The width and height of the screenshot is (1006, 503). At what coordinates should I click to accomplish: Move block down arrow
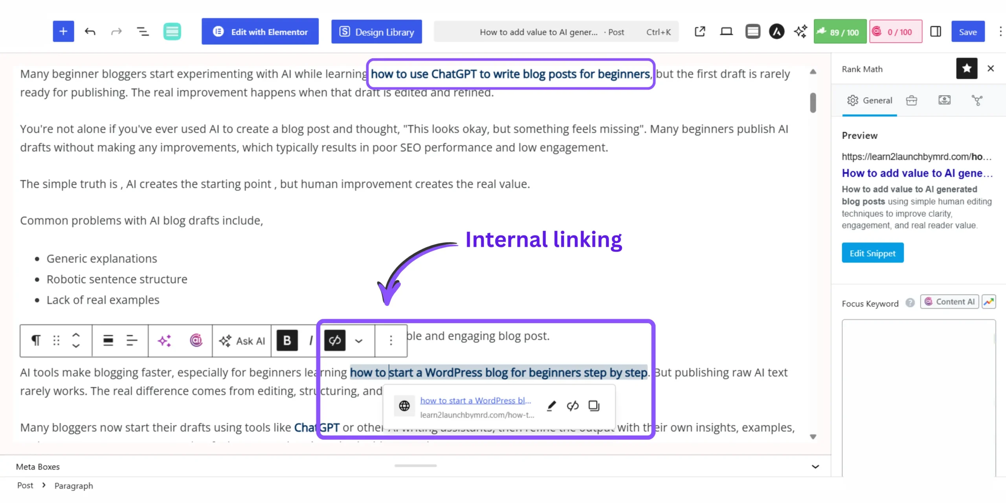[x=76, y=346]
